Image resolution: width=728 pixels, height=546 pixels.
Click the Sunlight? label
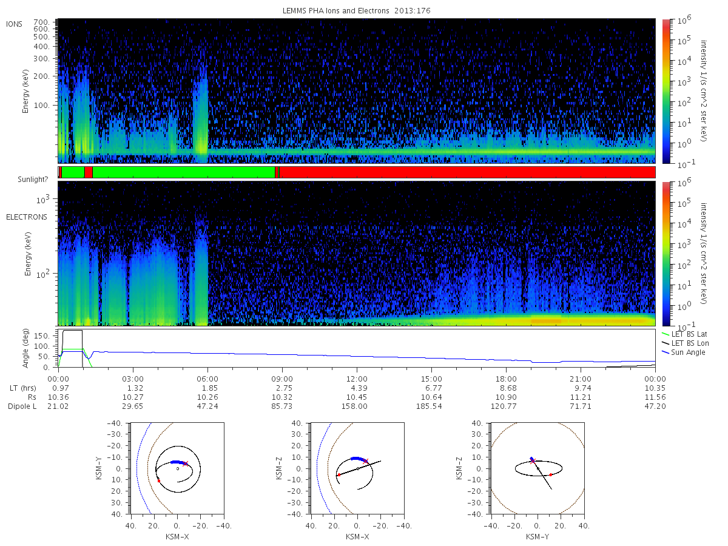point(28,180)
